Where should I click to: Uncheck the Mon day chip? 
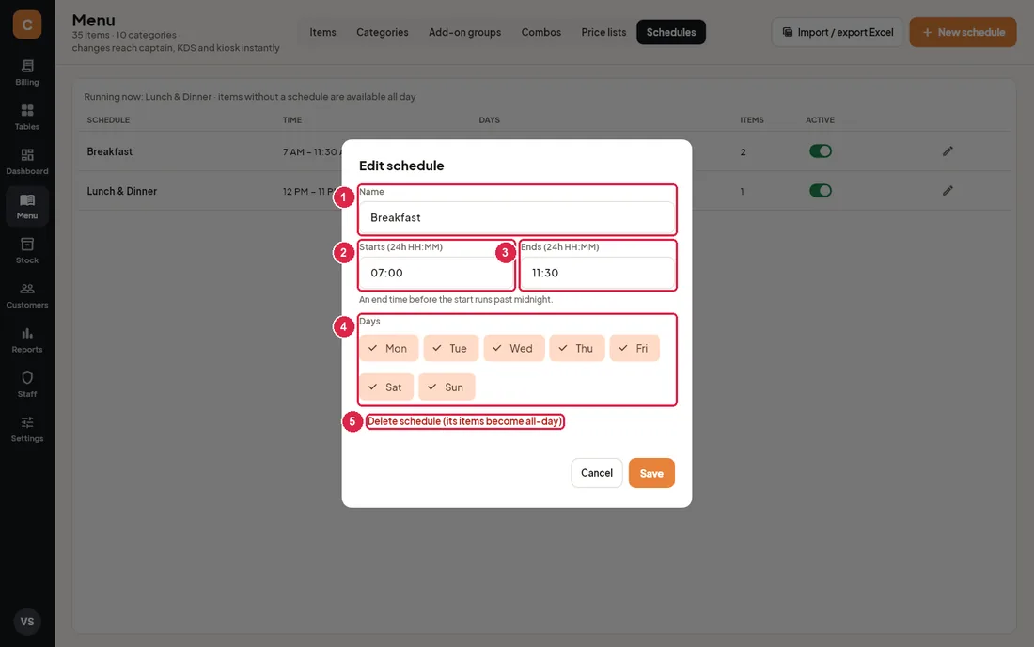tap(388, 348)
